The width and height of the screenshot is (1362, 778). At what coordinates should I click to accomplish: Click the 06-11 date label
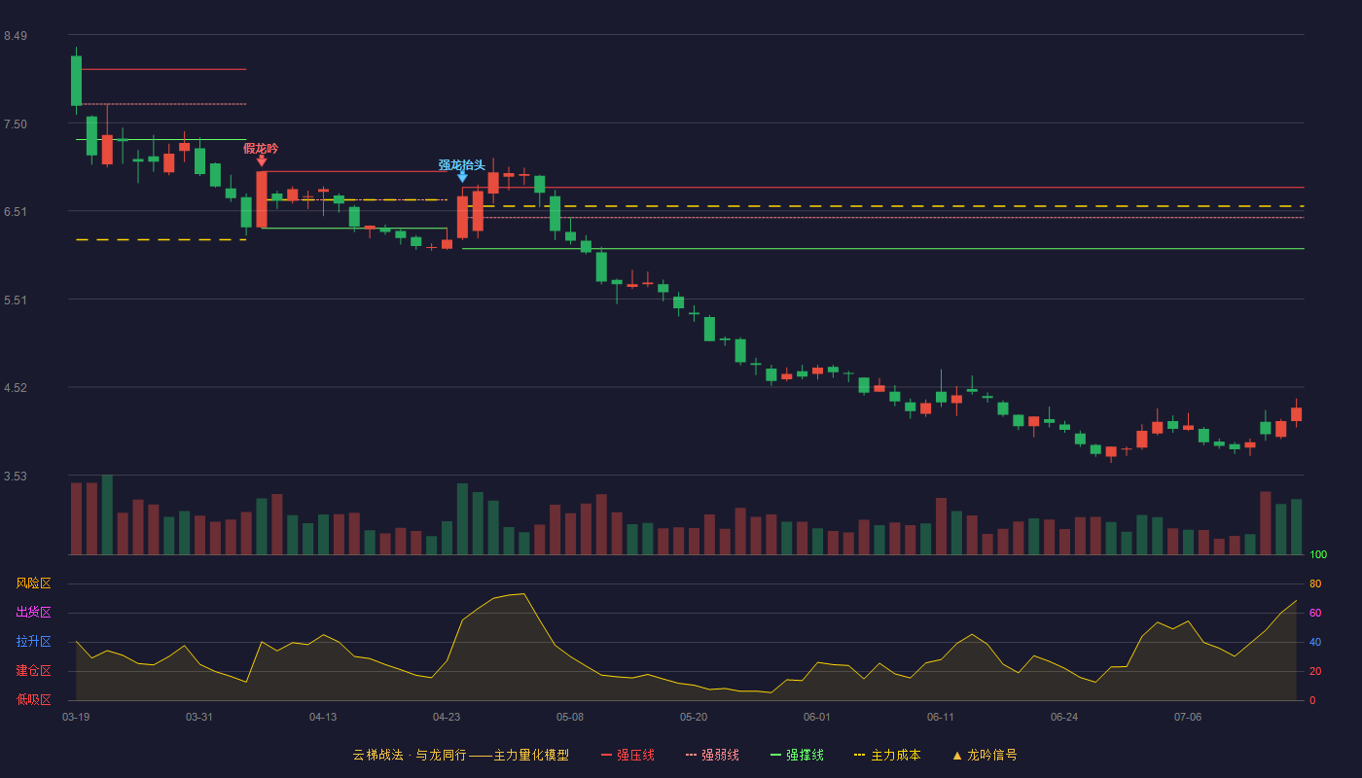tap(941, 717)
